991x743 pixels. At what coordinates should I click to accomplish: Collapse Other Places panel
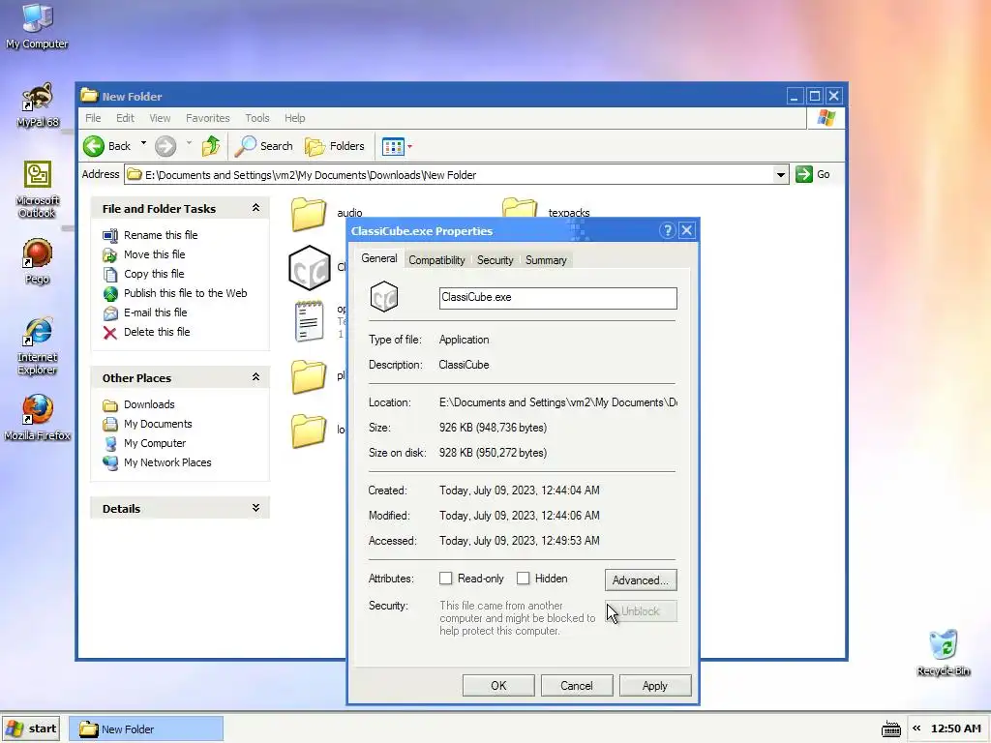(x=255, y=377)
